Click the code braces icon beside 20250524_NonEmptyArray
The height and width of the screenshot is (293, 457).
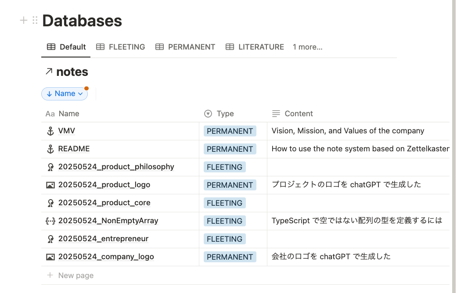pyautogui.click(x=50, y=221)
